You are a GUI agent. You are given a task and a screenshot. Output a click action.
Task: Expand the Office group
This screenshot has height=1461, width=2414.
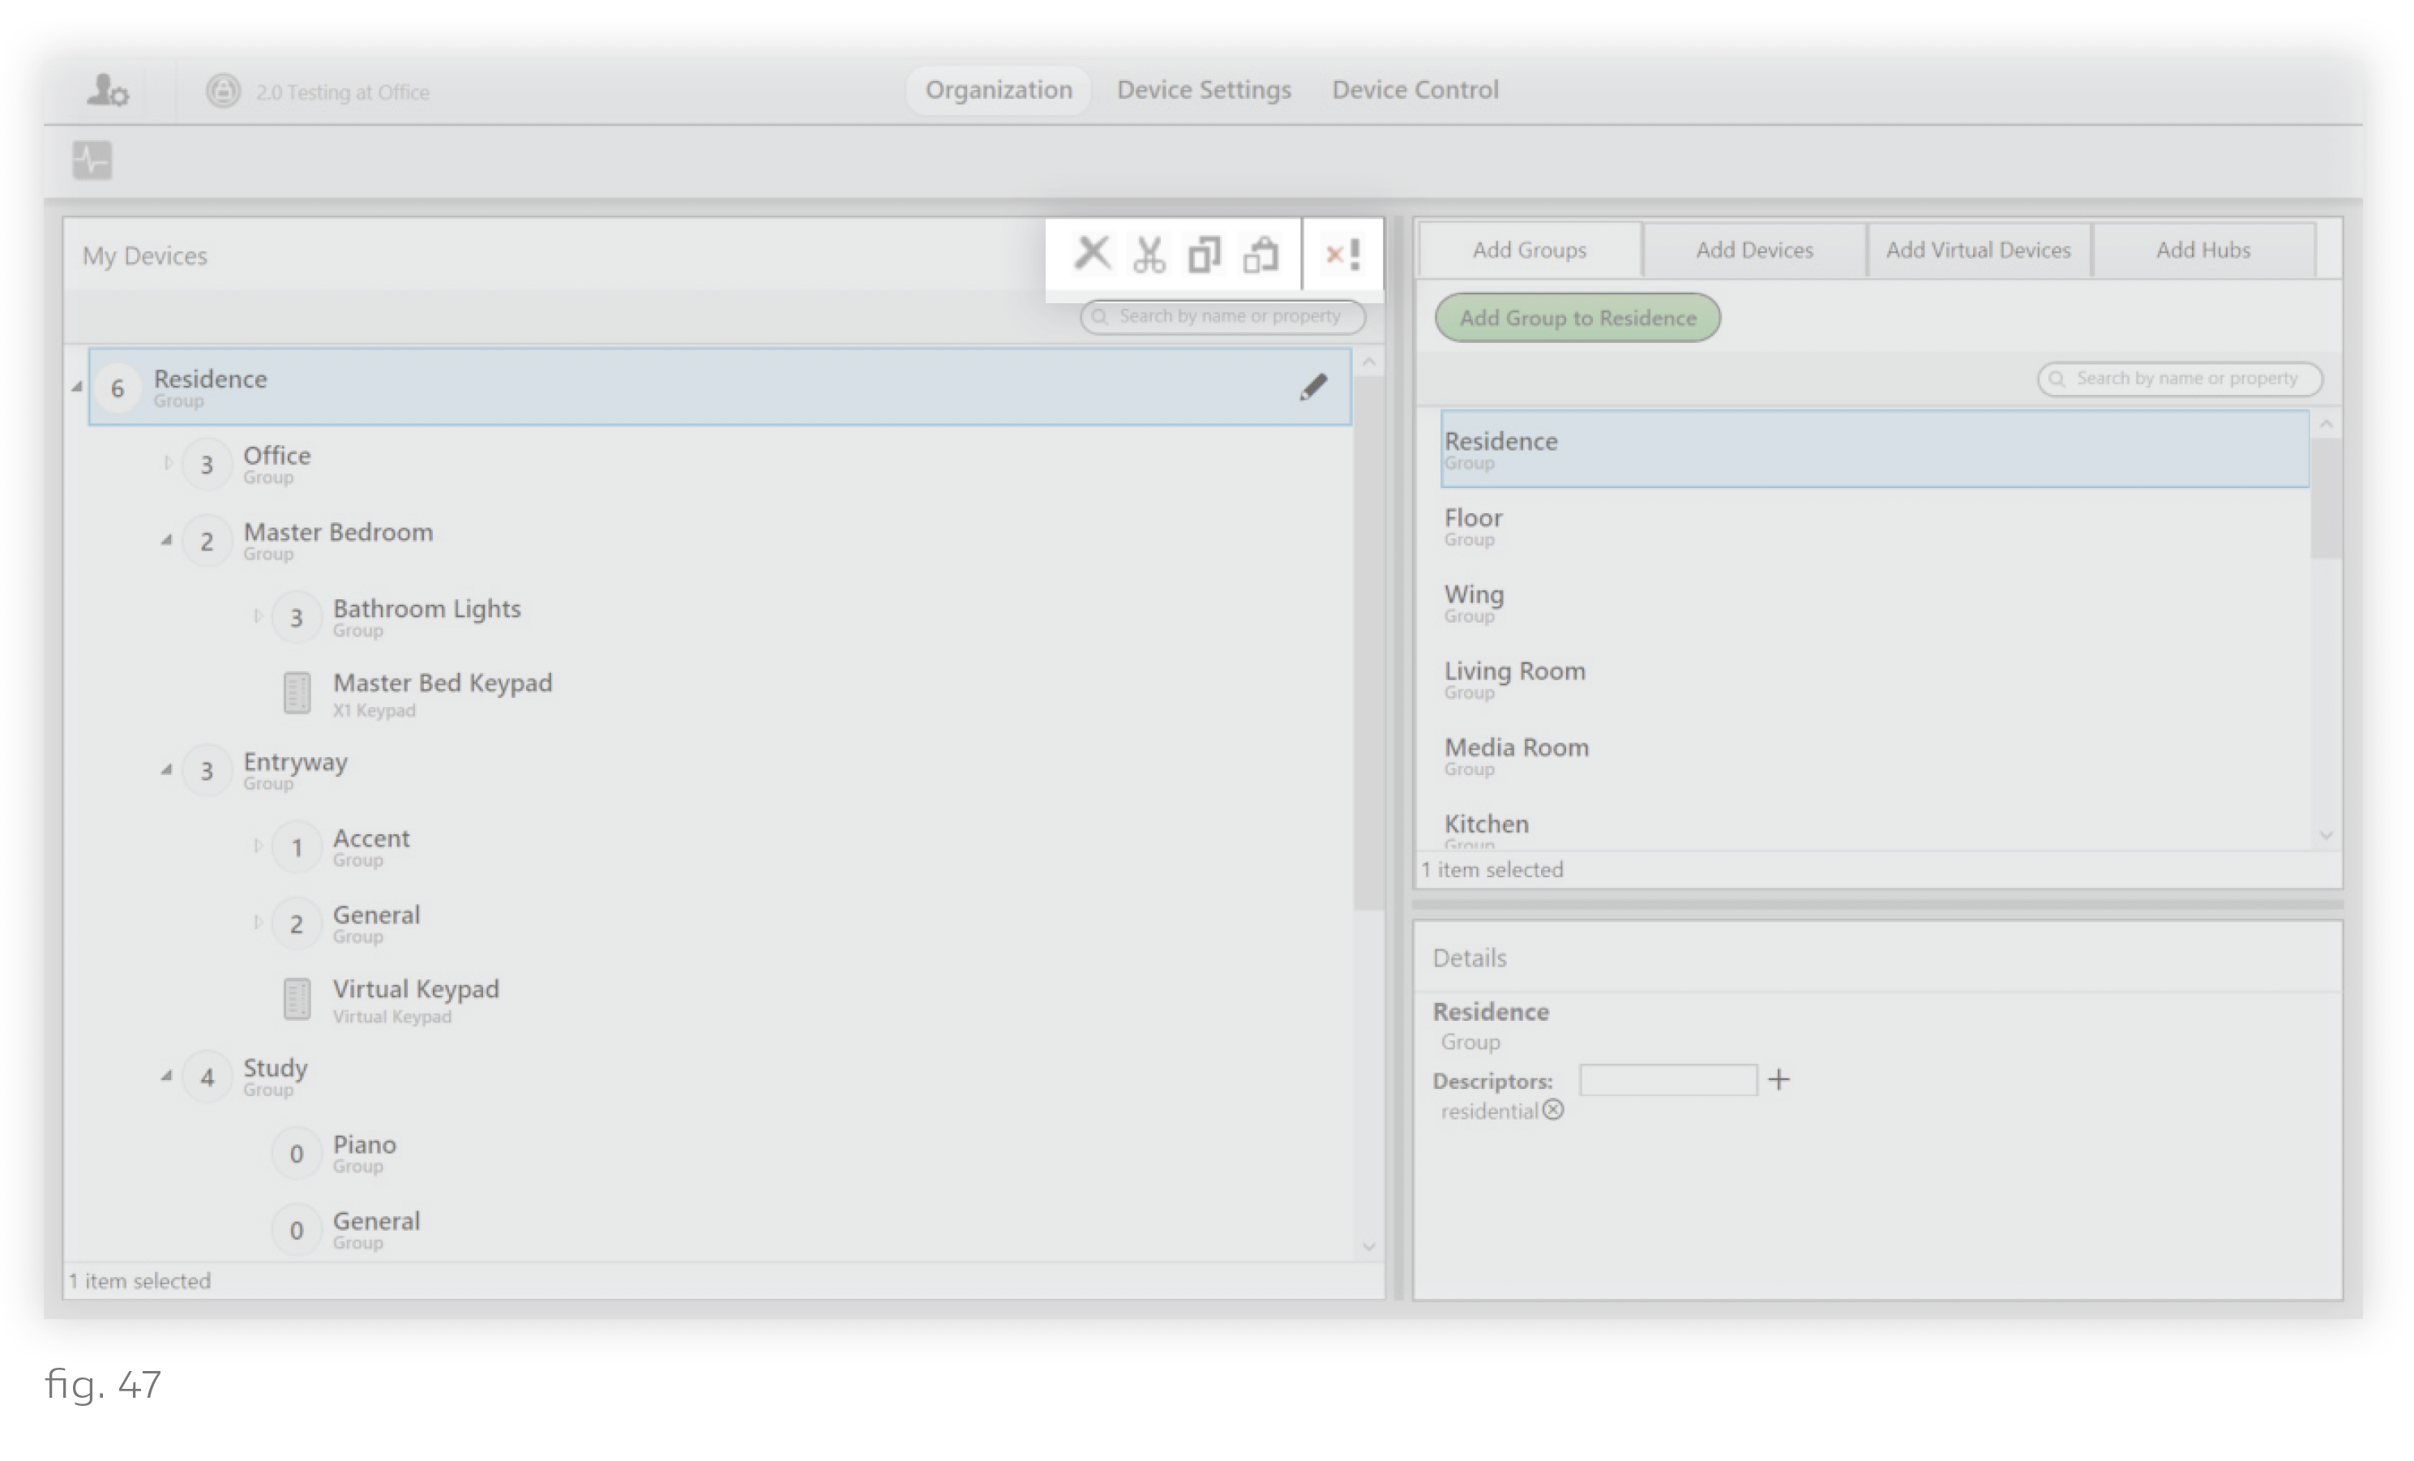[x=168, y=464]
